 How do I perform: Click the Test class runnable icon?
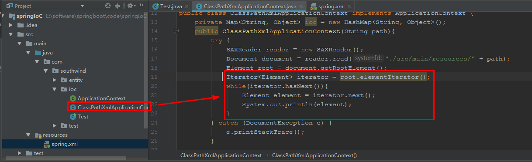[73, 117]
